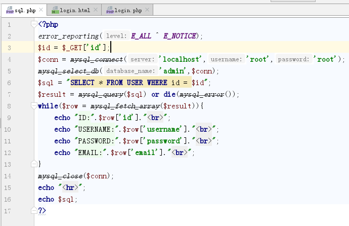Viewport: 349px width, 226px height.
Task: Click the database_name: parameter hint
Action: coord(130,71)
